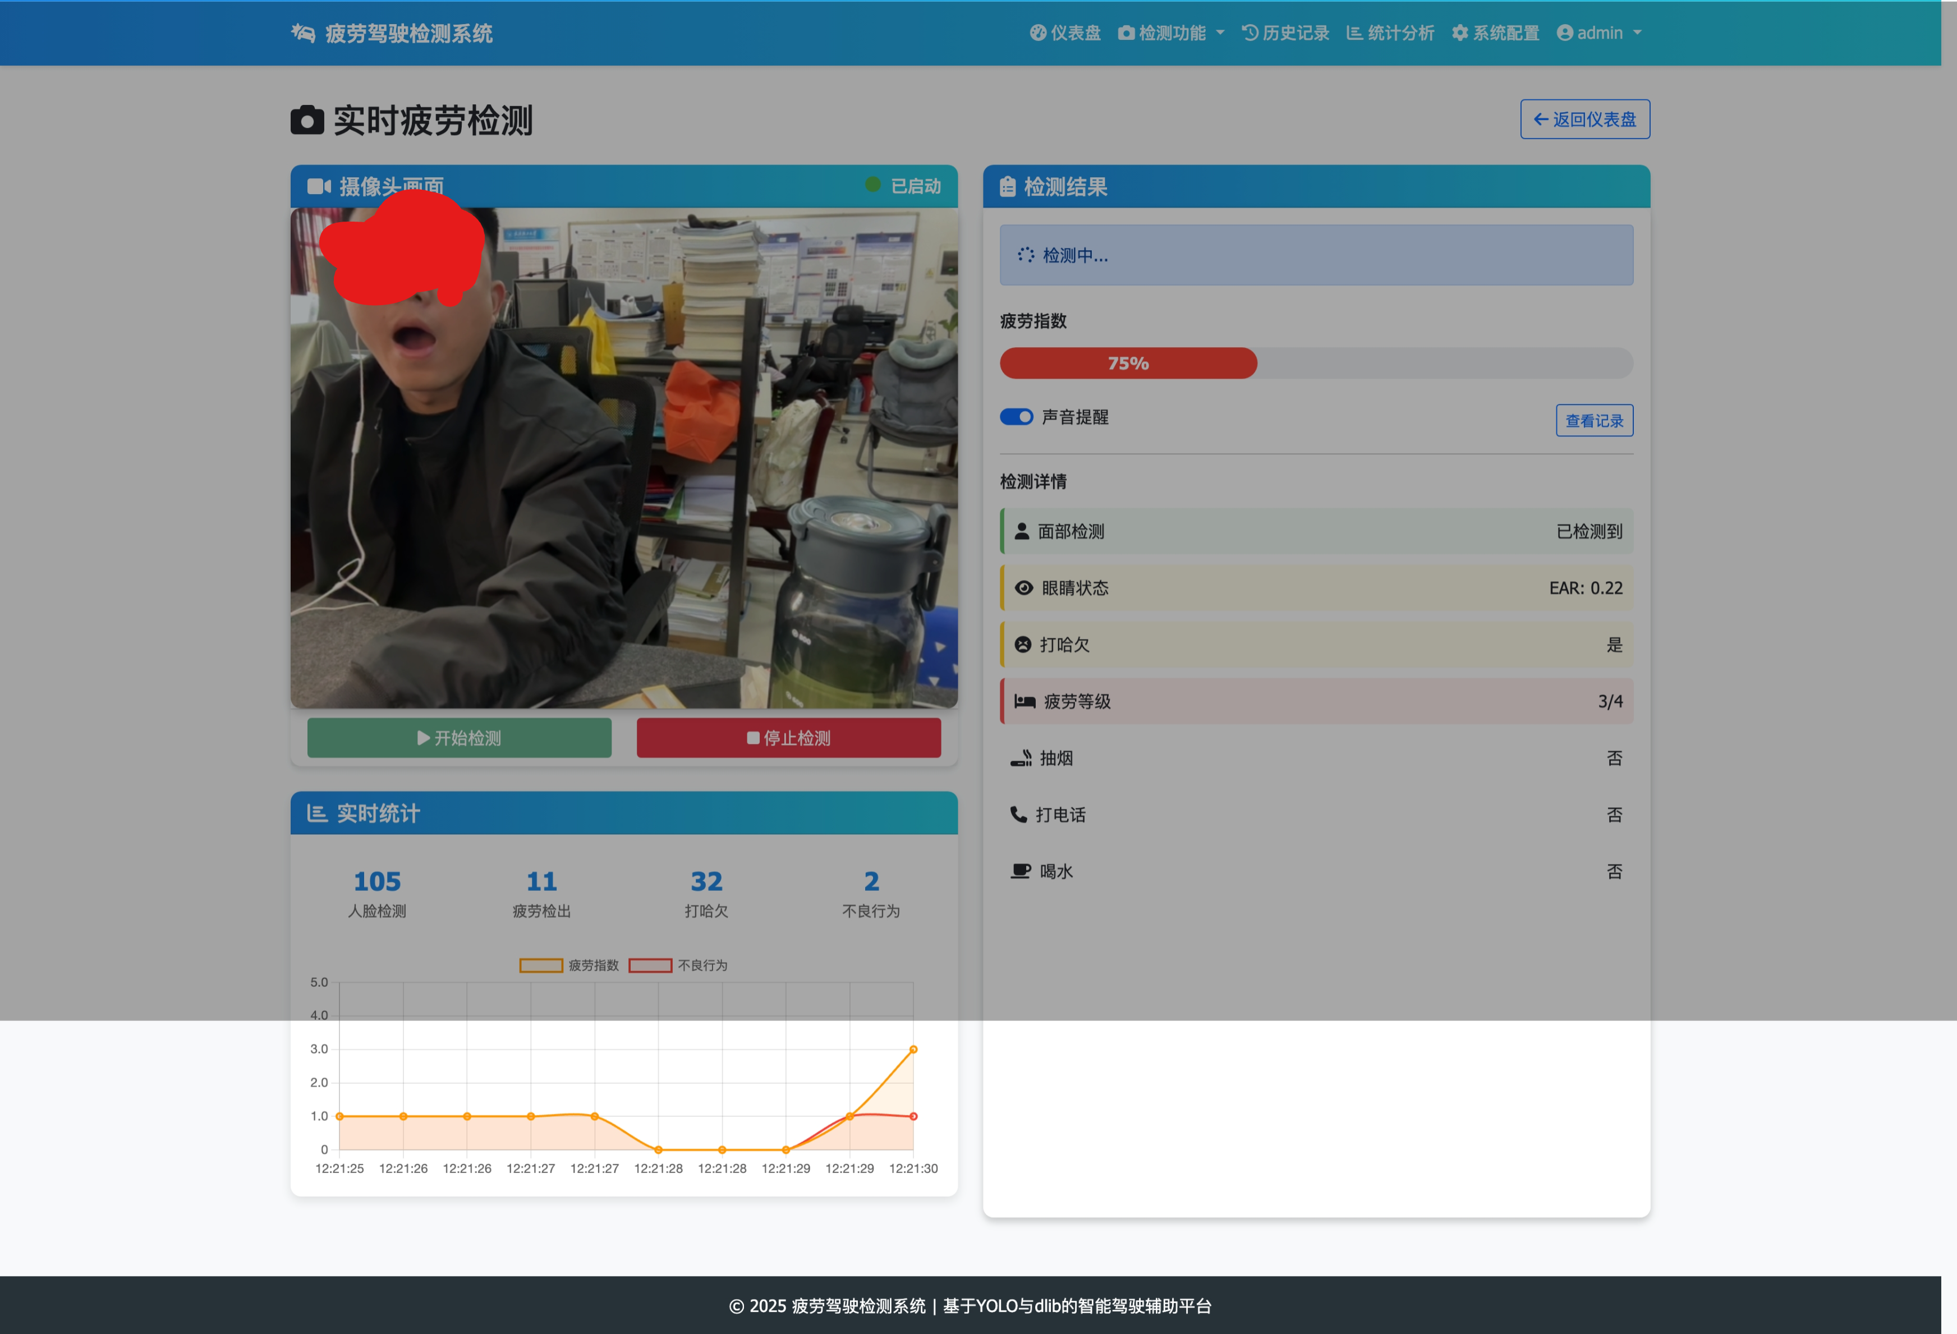Go to 统计分析 in the navbar
This screenshot has height=1334, width=1957.
pyautogui.click(x=1390, y=33)
